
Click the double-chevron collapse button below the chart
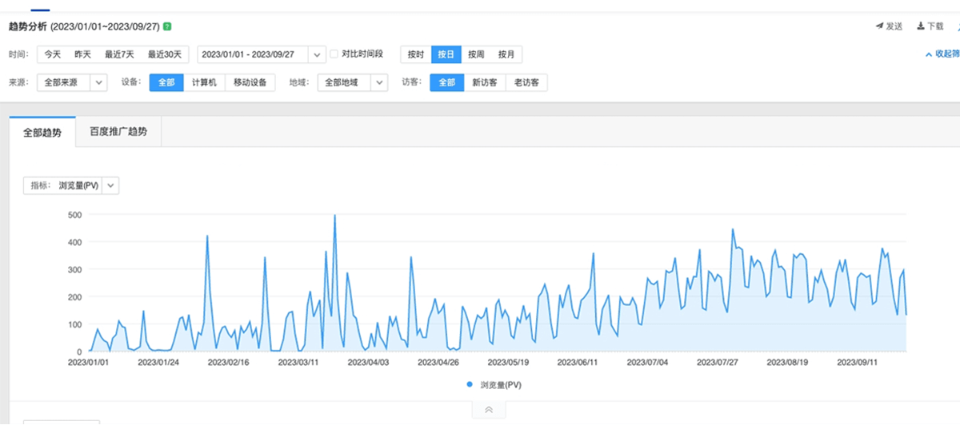tap(489, 410)
